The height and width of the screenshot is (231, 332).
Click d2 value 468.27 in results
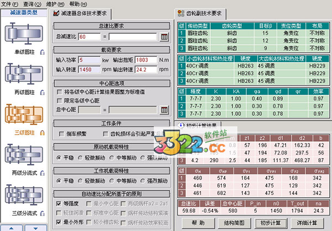click(x=302, y=161)
